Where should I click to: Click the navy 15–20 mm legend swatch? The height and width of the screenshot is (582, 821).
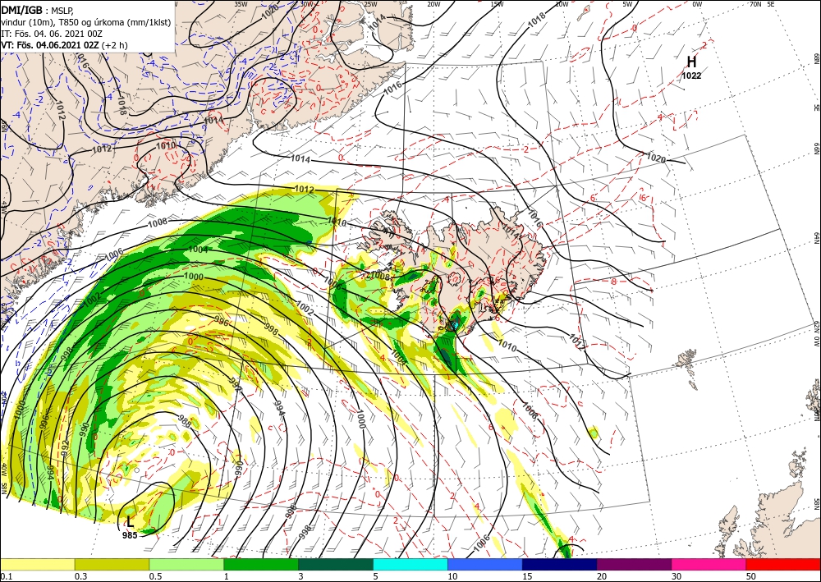click(x=560, y=564)
